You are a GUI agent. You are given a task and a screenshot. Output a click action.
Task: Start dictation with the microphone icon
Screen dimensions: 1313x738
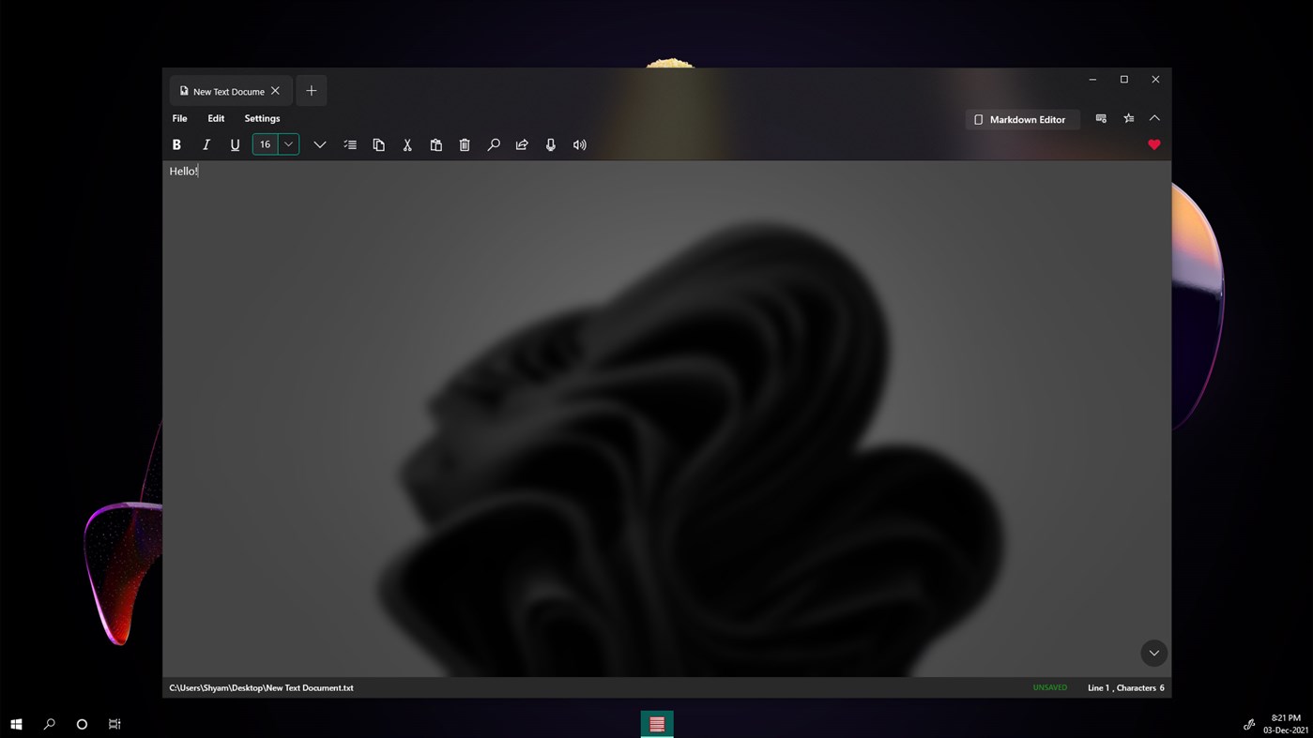pos(551,144)
